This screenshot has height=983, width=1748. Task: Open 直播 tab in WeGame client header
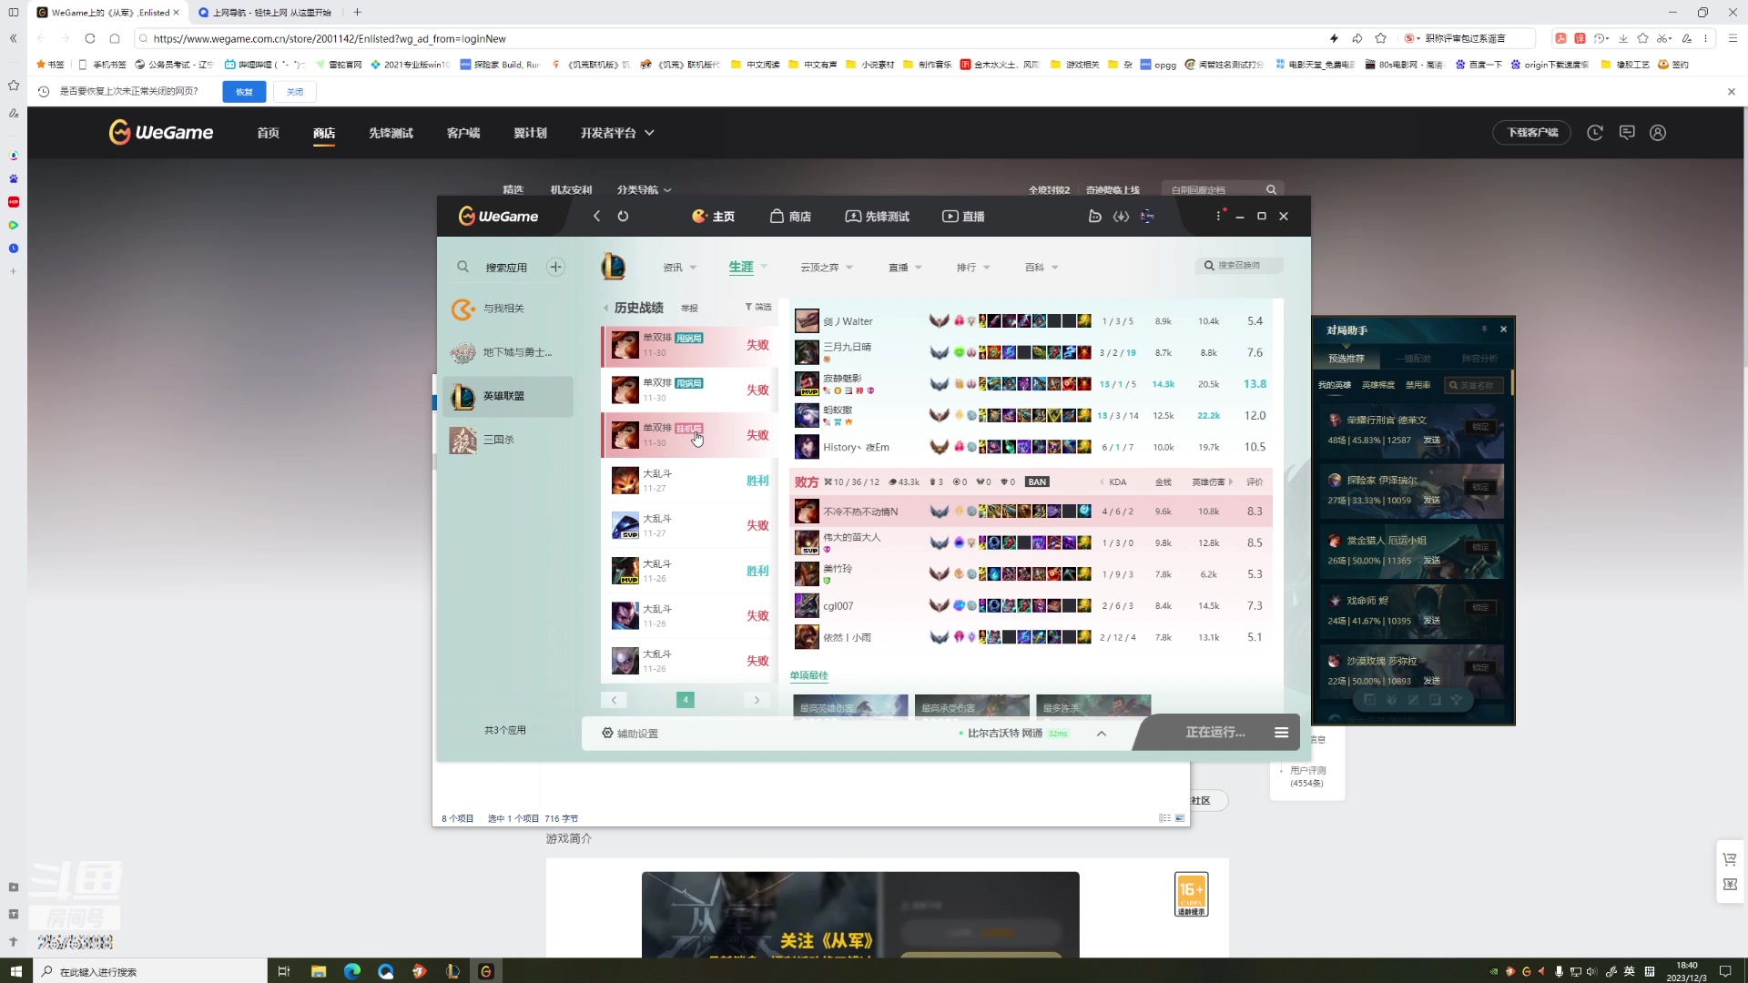tap(963, 216)
